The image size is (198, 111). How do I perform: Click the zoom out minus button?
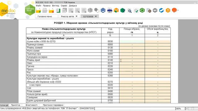[x=187, y=109]
